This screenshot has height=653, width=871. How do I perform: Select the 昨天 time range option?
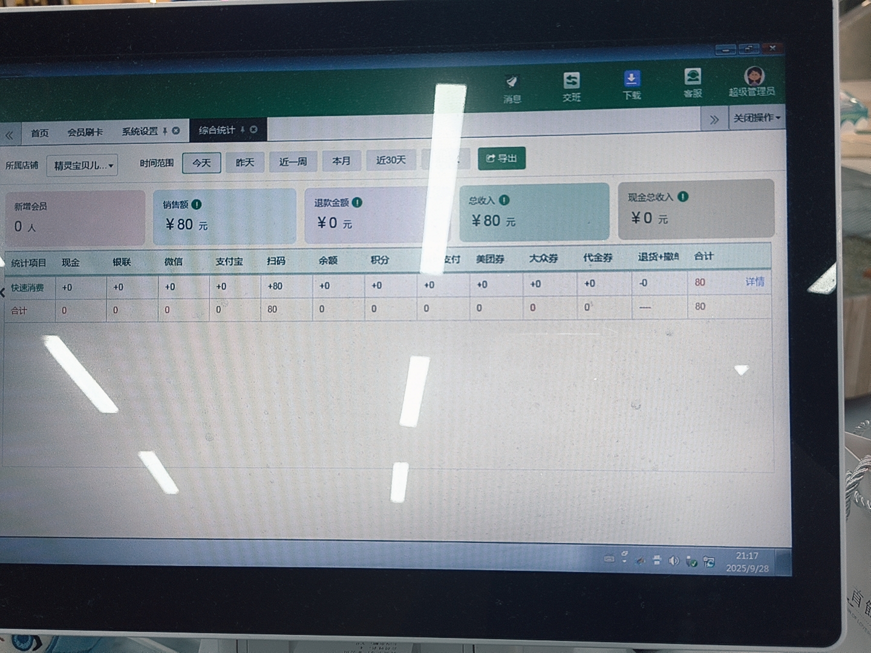point(244,163)
